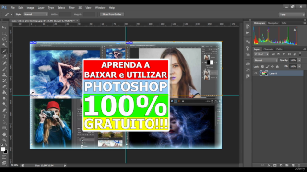Select the Rectangle shape tool

[4, 128]
